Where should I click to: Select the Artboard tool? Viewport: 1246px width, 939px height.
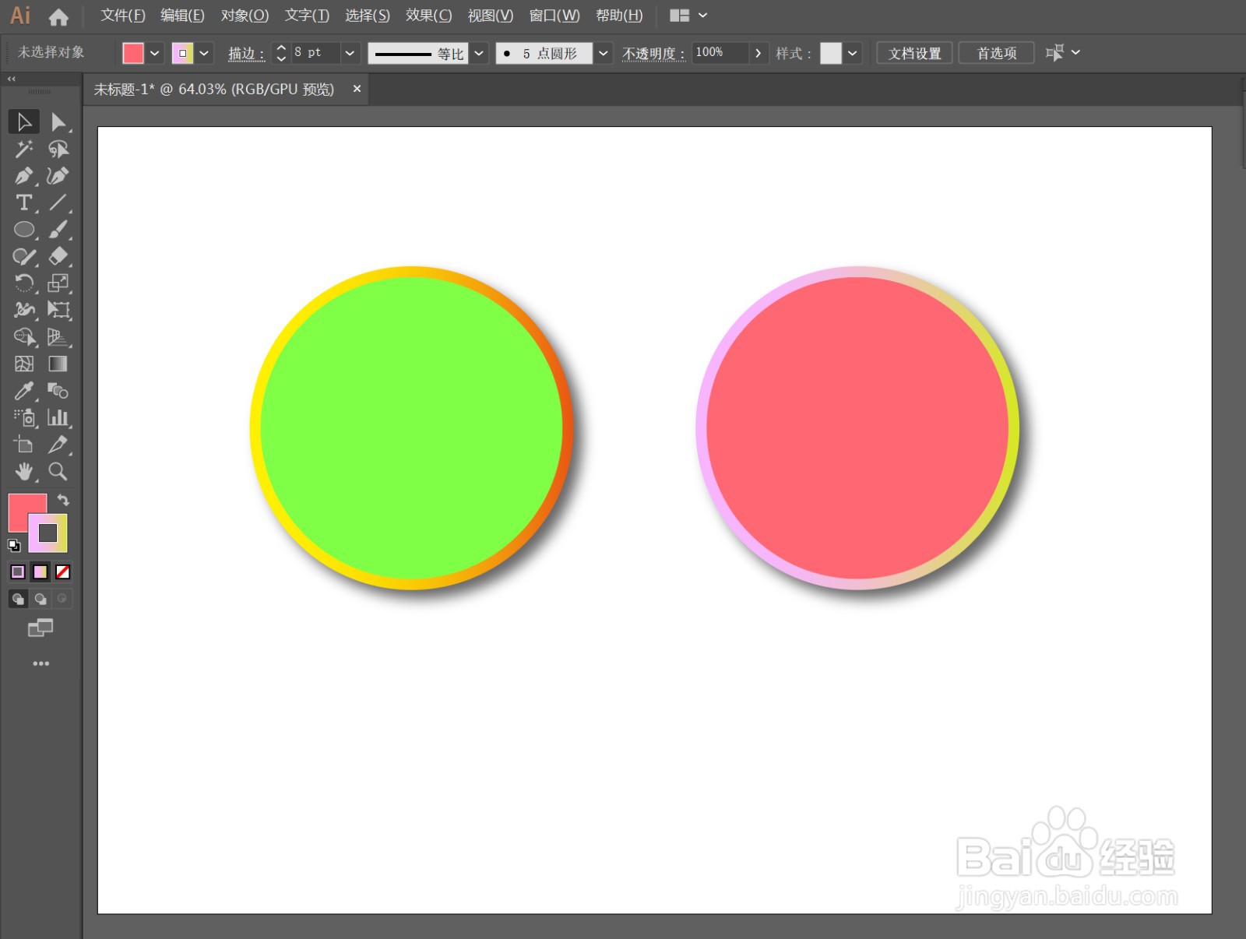pyautogui.click(x=24, y=445)
